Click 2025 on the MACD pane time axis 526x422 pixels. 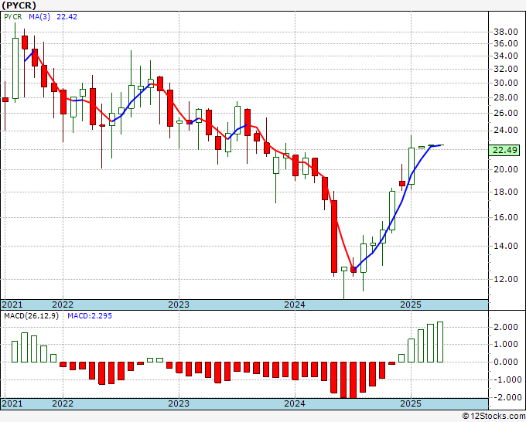pyautogui.click(x=411, y=403)
